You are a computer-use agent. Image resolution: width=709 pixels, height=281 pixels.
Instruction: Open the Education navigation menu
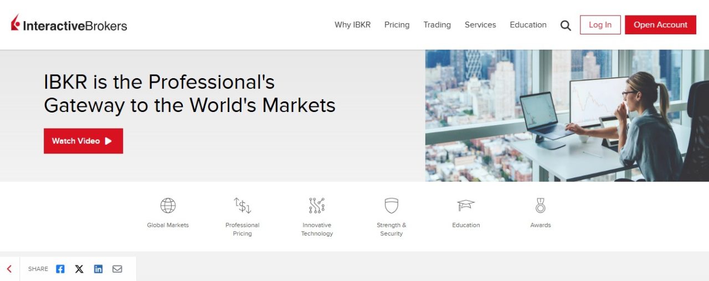(528, 25)
